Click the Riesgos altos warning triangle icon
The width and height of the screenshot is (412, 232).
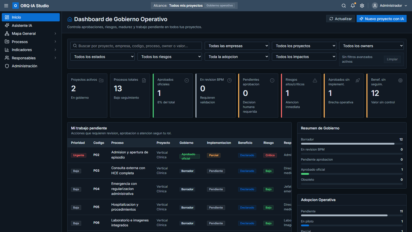pos(315,80)
